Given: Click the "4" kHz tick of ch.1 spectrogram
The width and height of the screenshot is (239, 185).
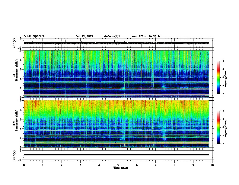Looking at the screenshot, I should coord(21,79).
